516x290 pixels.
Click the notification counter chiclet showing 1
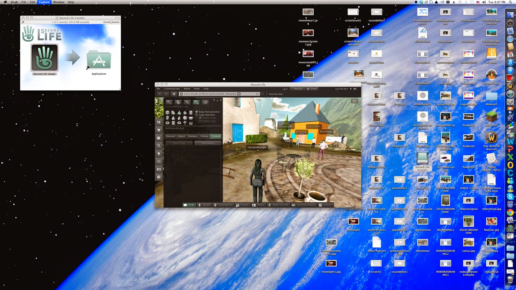pyautogui.click(x=354, y=101)
